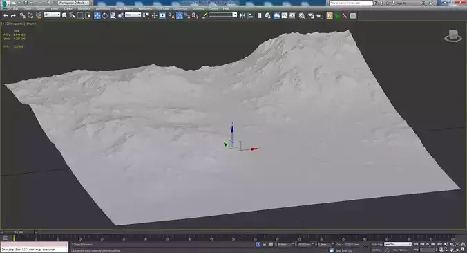Click the ViewCube in the viewport corner
This screenshot has width=467, height=253.
[452, 37]
